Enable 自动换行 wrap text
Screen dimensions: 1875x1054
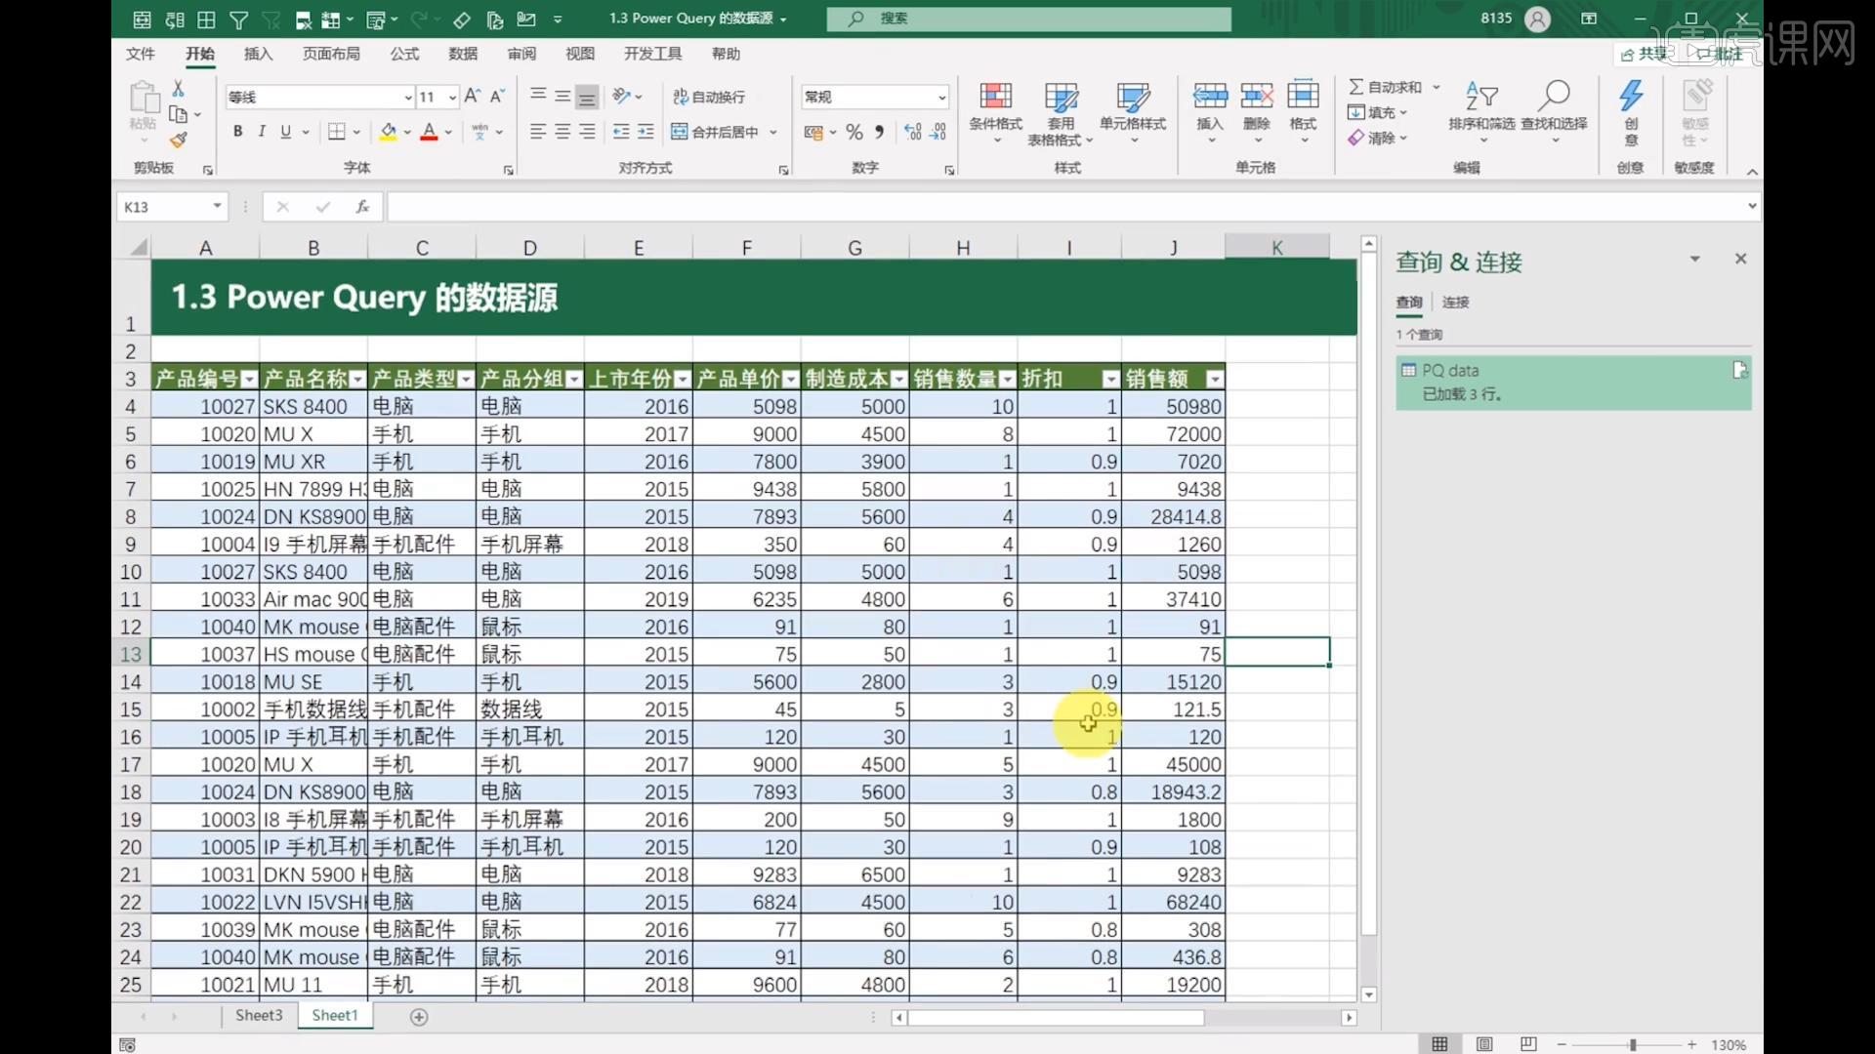(x=712, y=97)
